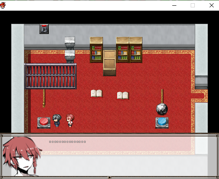Click the iron cage bars
The width and height of the screenshot is (219, 179).
pyautogui.click(x=50, y=76)
